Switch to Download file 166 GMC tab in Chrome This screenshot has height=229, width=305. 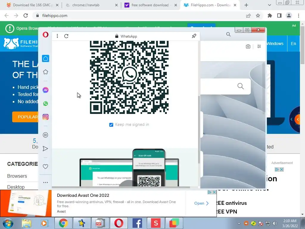[x=32, y=5]
